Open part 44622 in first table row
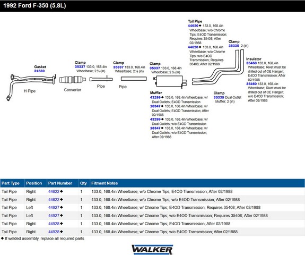305x255 pixels. [x=54, y=191]
